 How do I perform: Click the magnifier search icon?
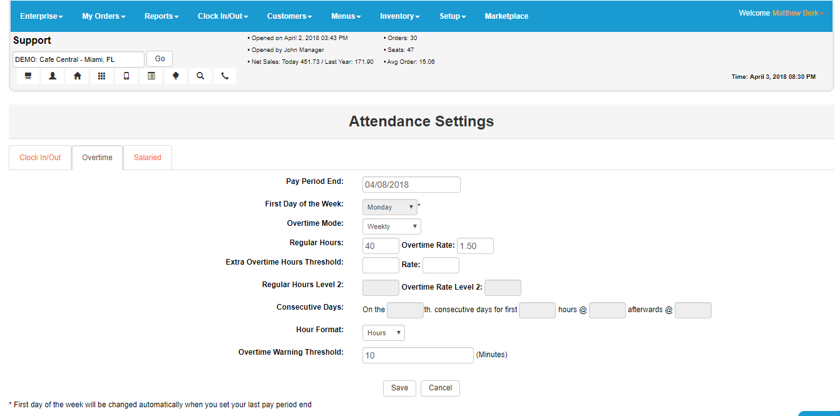pyautogui.click(x=200, y=76)
